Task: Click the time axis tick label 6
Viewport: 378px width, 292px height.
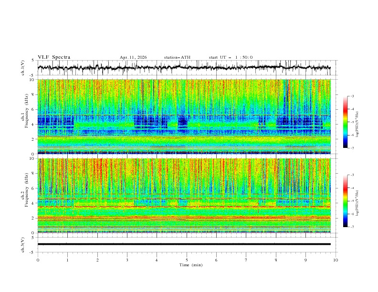Action: click(216, 260)
